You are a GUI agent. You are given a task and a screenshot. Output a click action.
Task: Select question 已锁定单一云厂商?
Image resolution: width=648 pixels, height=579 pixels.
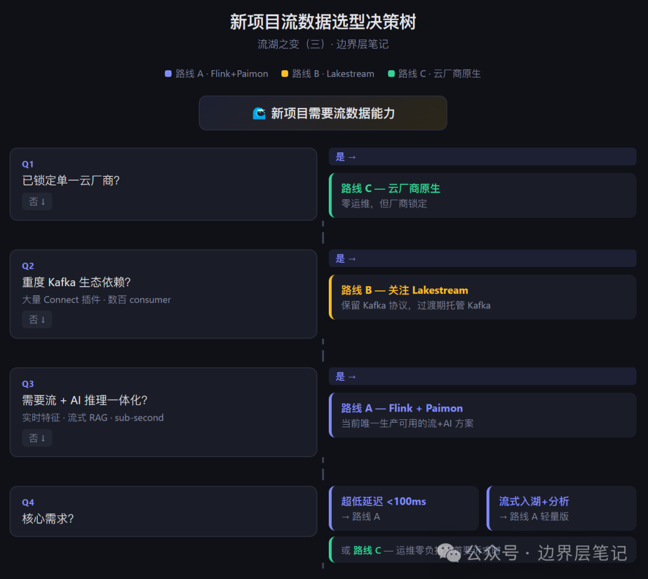[71, 181]
